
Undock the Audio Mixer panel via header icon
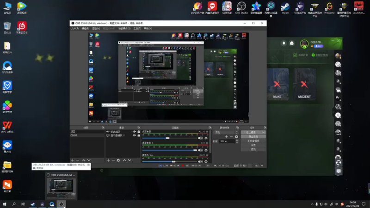[x=210, y=128]
